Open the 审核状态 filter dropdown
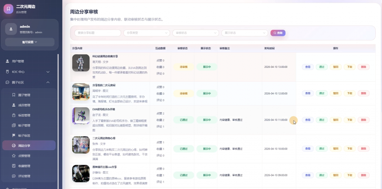Image resolution: width=382 pixels, height=189 pixels. [x=195, y=33]
